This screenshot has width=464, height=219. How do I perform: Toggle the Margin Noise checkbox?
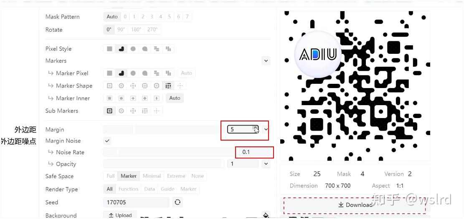tap(107, 141)
